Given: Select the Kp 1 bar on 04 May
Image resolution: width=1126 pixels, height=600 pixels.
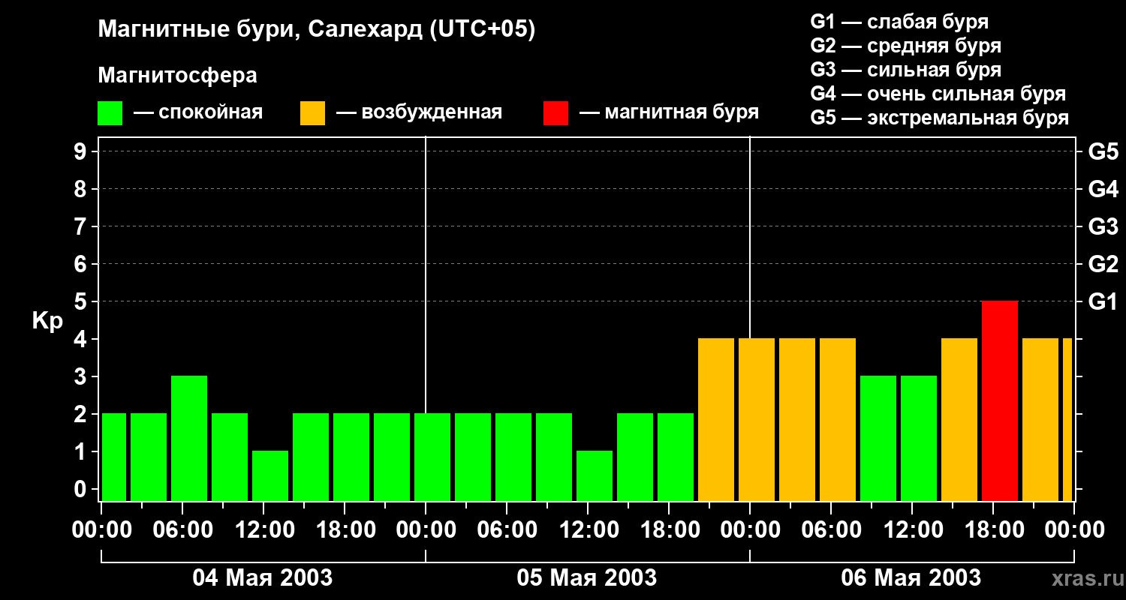Looking at the screenshot, I should (270, 475).
